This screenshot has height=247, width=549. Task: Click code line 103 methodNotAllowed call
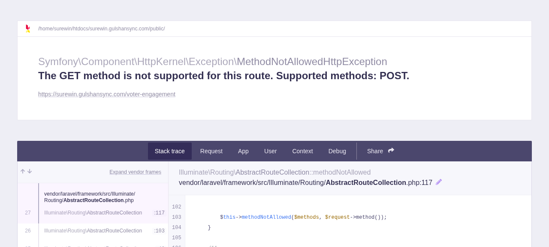pyautogui.click(x=303, y=217)
